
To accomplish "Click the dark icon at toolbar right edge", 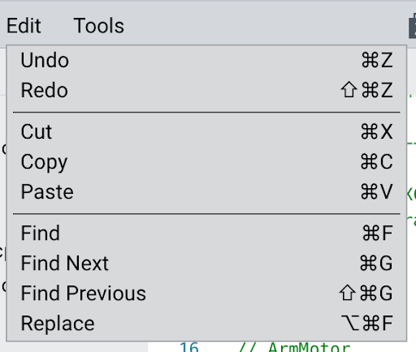I will point(412,26).
